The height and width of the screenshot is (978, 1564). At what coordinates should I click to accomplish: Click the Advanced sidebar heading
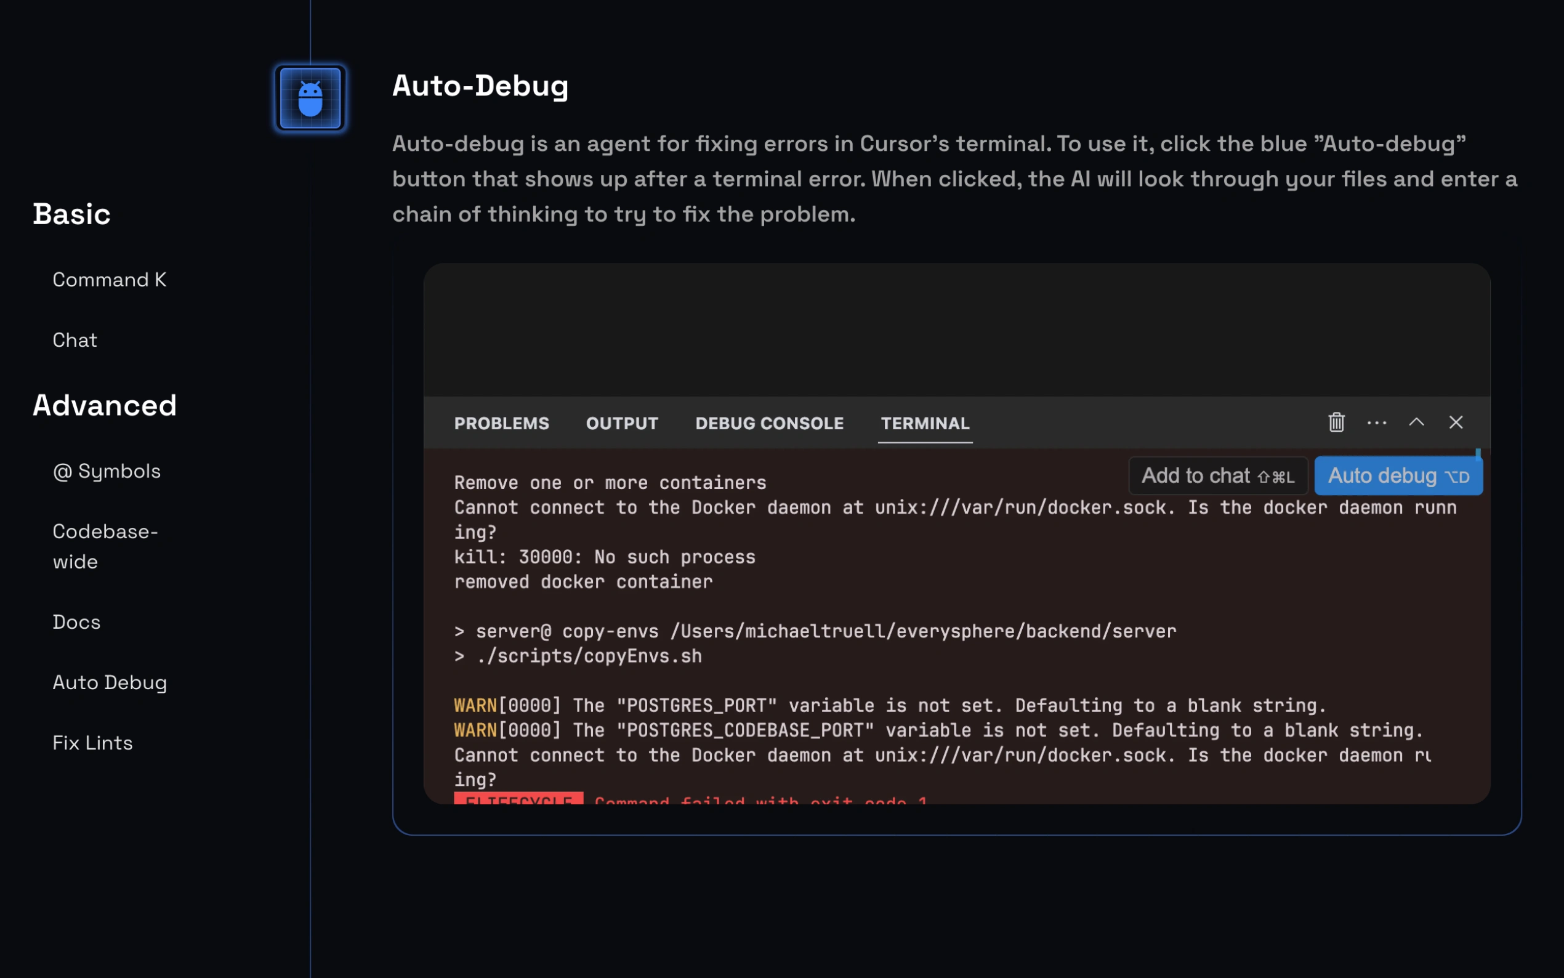tap(105, 406)
